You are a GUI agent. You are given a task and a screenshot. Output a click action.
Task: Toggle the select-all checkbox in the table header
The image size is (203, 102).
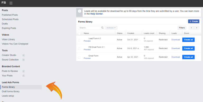[79, 34]
